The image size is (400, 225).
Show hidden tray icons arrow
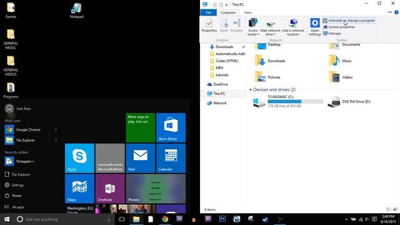point(346,219)
